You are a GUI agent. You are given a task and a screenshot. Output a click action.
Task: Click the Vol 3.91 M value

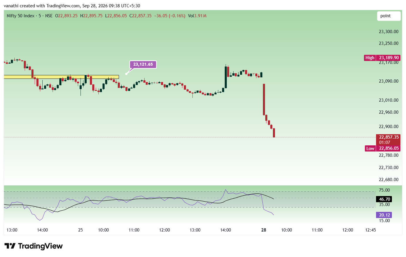tap(197, 16)
